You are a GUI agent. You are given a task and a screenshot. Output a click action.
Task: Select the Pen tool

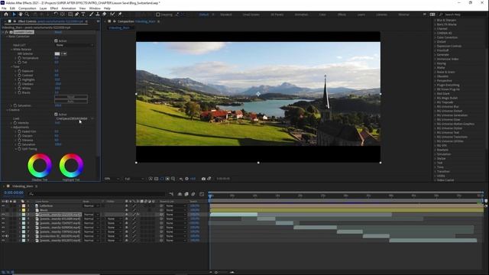tap(76, 15)
